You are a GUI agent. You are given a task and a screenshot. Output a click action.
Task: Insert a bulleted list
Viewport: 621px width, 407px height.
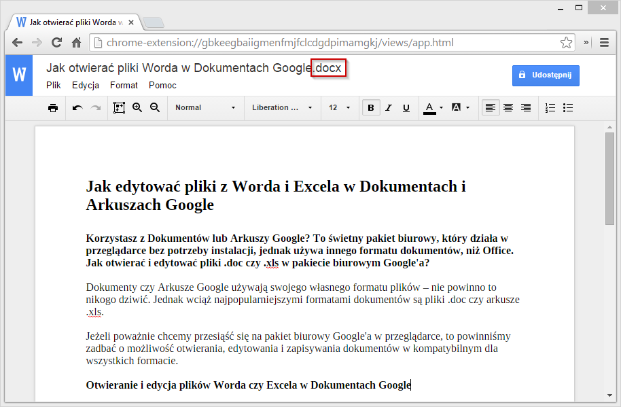point(568,107)
